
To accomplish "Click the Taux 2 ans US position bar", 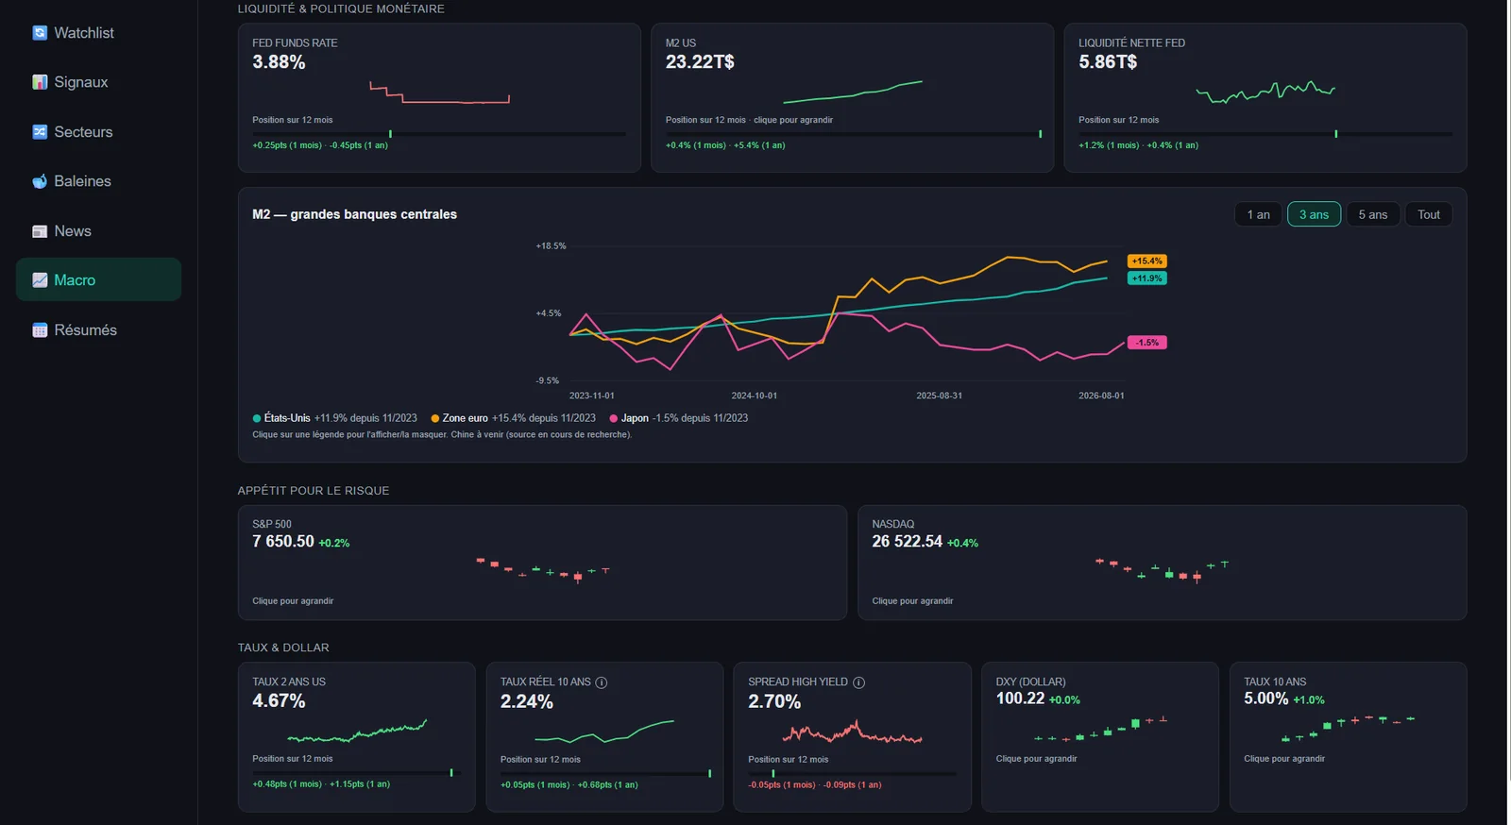I will (x=356, y=773).
